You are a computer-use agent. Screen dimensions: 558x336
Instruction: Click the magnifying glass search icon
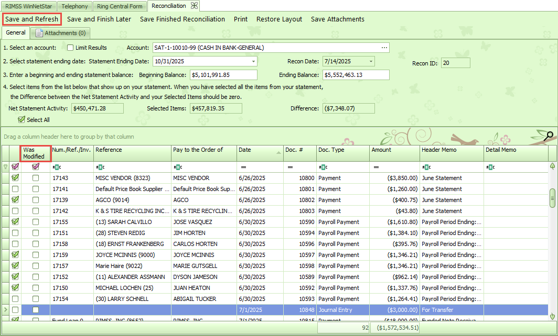click(549, 136)
